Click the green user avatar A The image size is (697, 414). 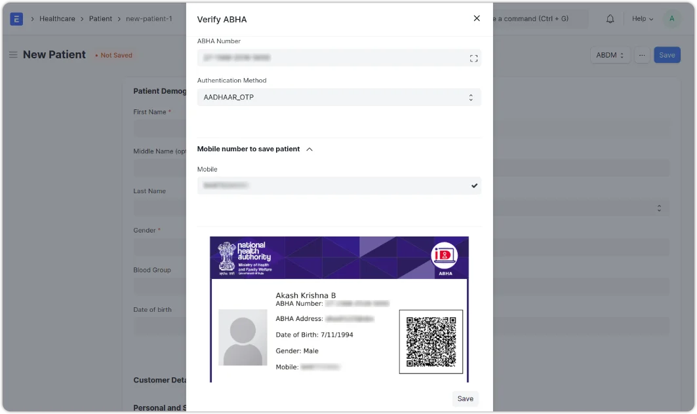tap(671, 18)
